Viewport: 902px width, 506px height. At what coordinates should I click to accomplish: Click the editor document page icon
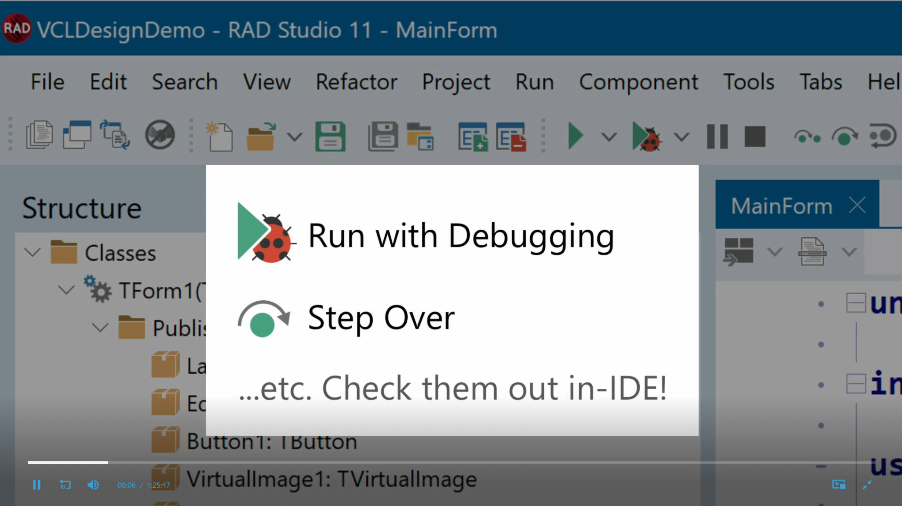812,251
